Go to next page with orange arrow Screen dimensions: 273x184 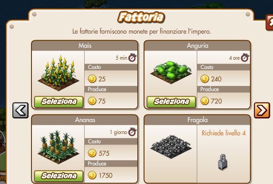click(262, 110)
